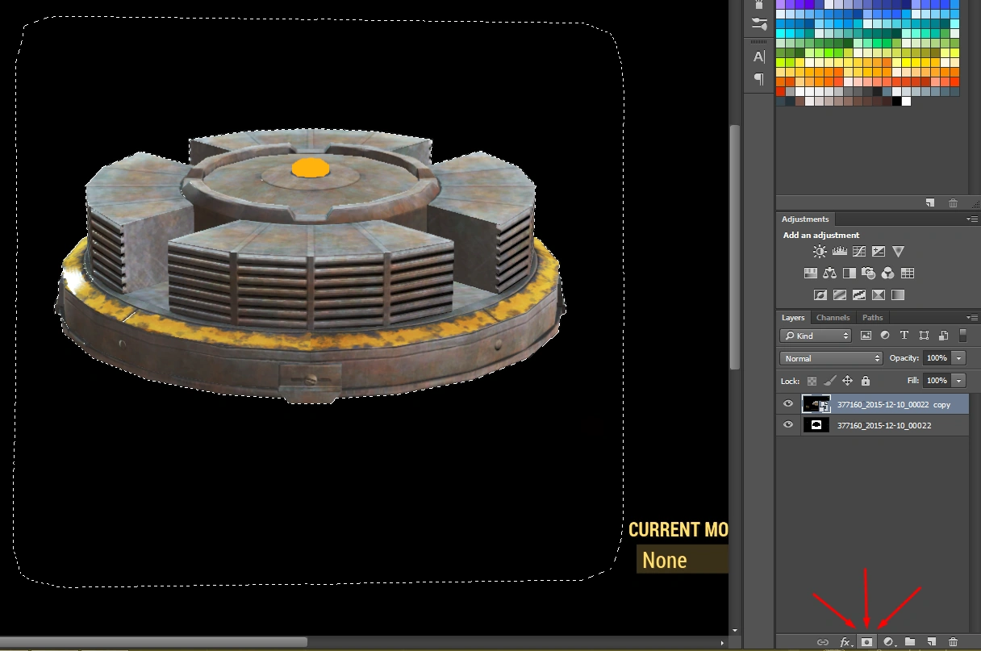The height and width of the screenshot is (651, 981).
Task: Toggle visibility of bottom 377160_2015-12-10_00022 layer
Action: 788,425
